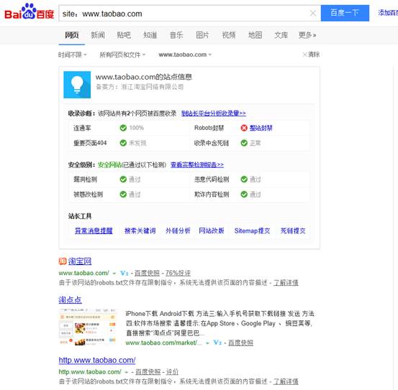Viewport: 398px width, 390px height.
Task: Open the 76%好评 link
Action: (178, 273)
